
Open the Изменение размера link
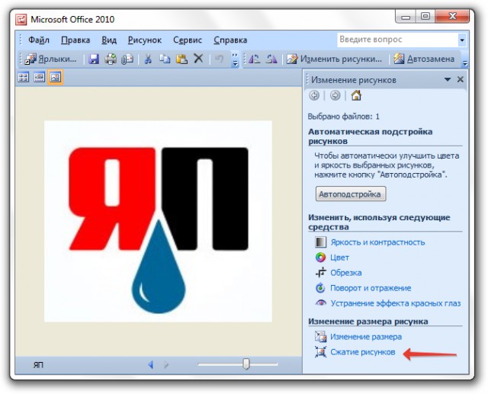[366, 337]
